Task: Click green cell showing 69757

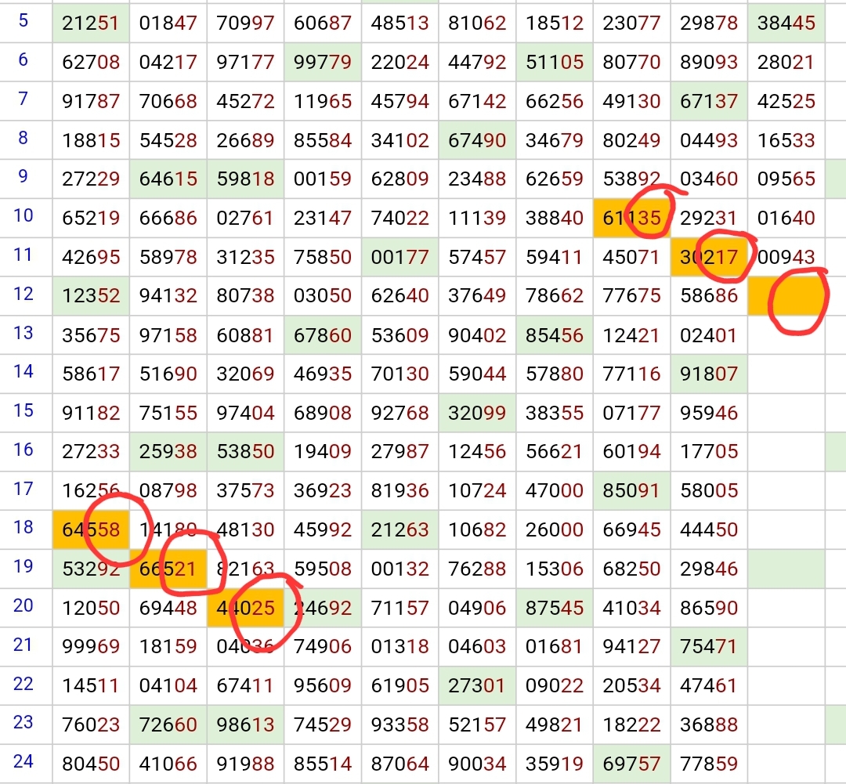Action: (631, 764)
